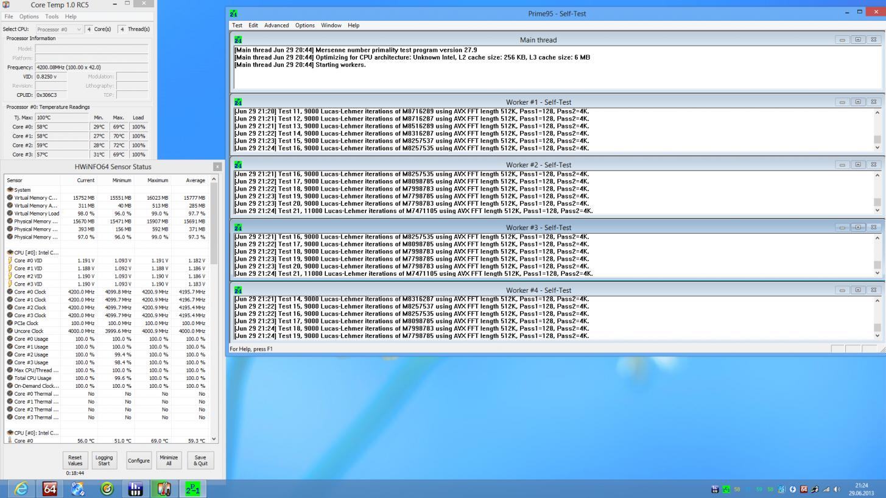This screenshot has height=498, width=886.
Task: Click Save & Quit button
Action: (200, 460)
